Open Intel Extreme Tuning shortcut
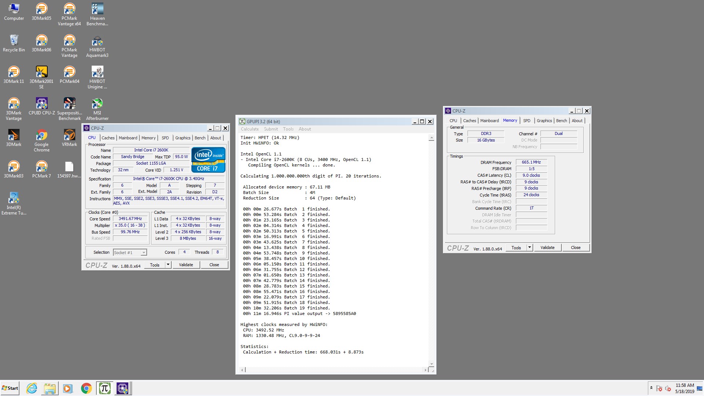 pos(14,204)
